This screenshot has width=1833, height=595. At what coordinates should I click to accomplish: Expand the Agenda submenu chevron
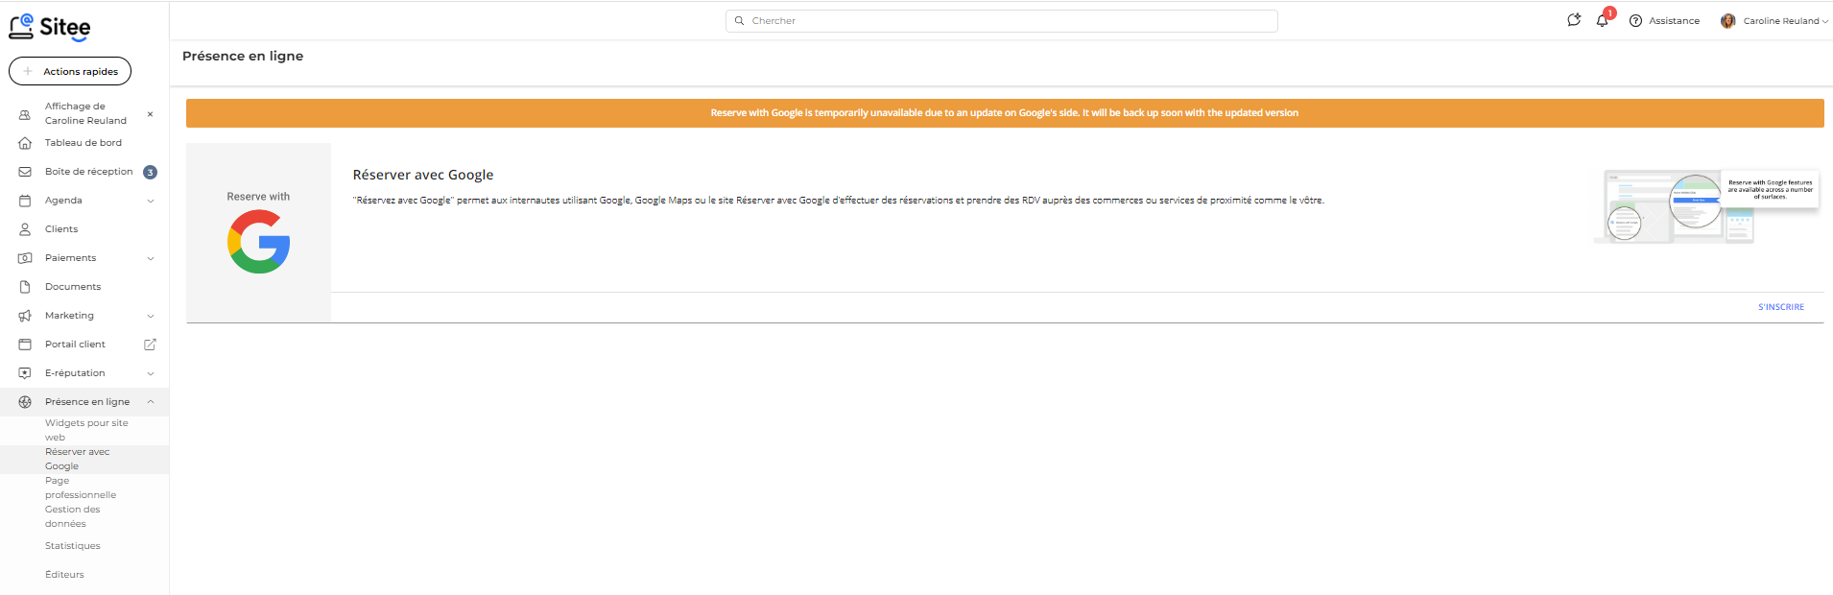coord(151,201)
